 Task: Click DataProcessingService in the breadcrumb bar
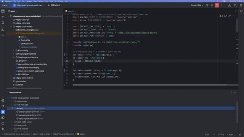pos(64,134)
